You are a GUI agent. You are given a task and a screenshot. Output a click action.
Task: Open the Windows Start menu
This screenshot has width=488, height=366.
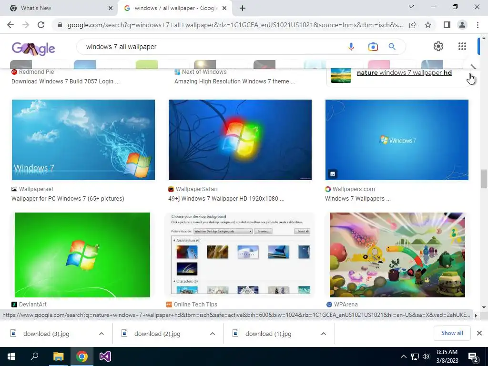(11, 356)
